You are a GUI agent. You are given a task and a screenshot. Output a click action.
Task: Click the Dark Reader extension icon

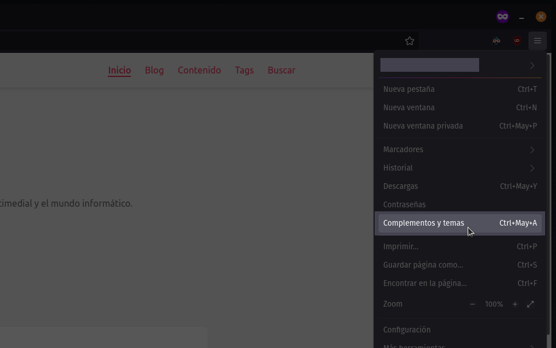(496, 41)
